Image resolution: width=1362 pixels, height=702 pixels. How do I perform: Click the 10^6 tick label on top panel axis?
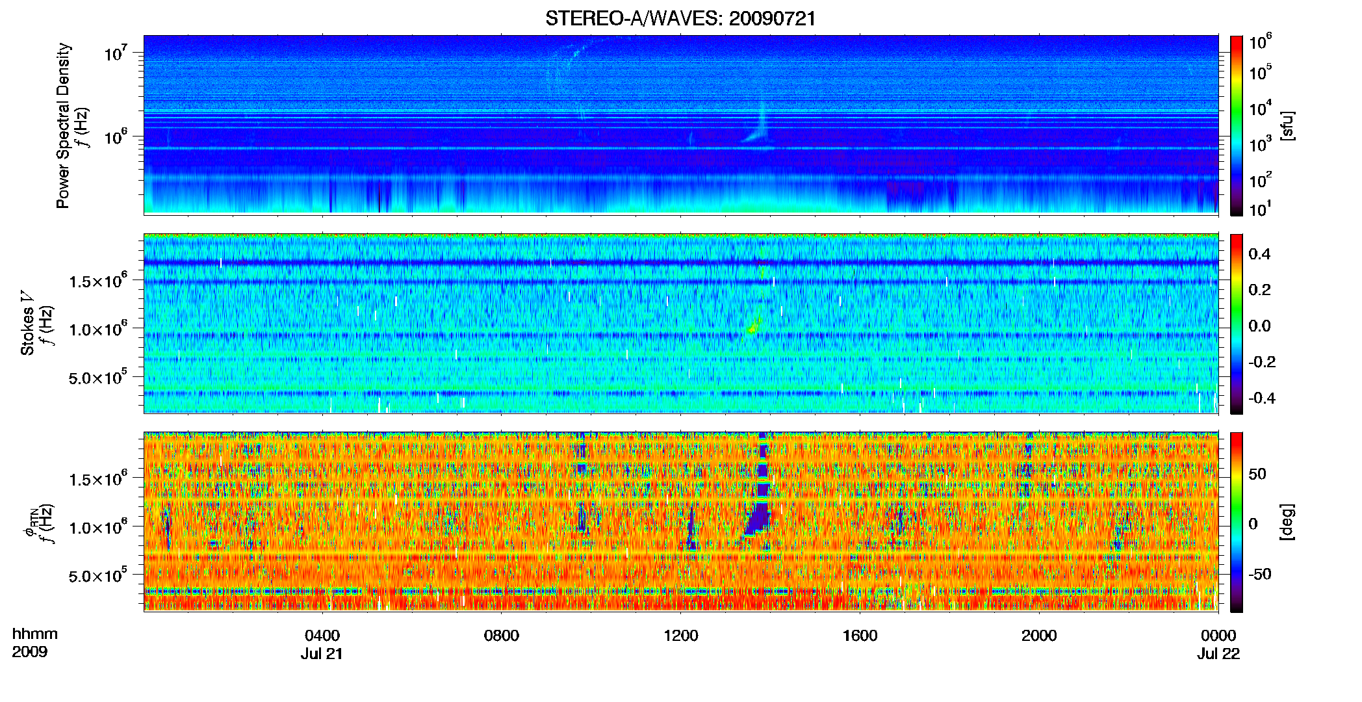coord(115,136)
